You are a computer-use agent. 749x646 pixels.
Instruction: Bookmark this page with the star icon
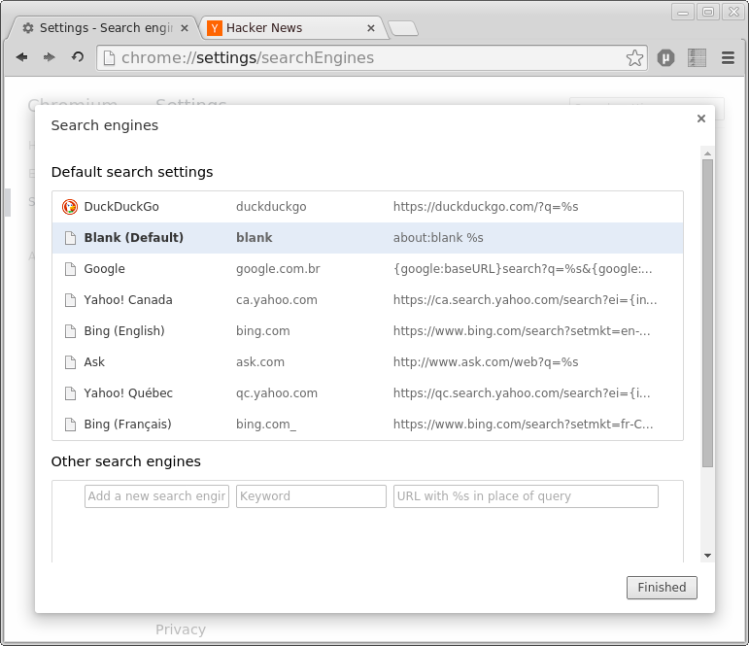[634, 58]
